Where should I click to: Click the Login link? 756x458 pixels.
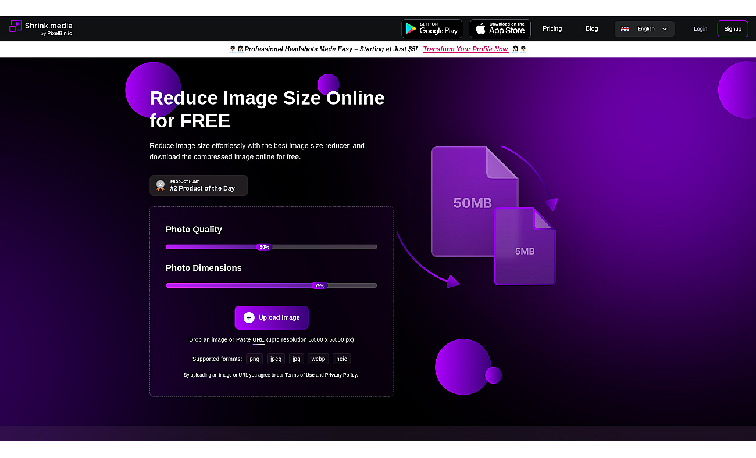[700, 29]
